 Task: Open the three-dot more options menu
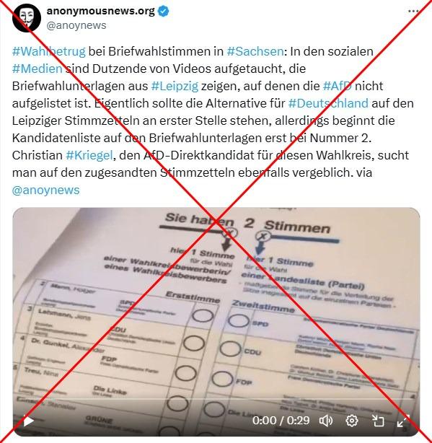click(413, 12)
